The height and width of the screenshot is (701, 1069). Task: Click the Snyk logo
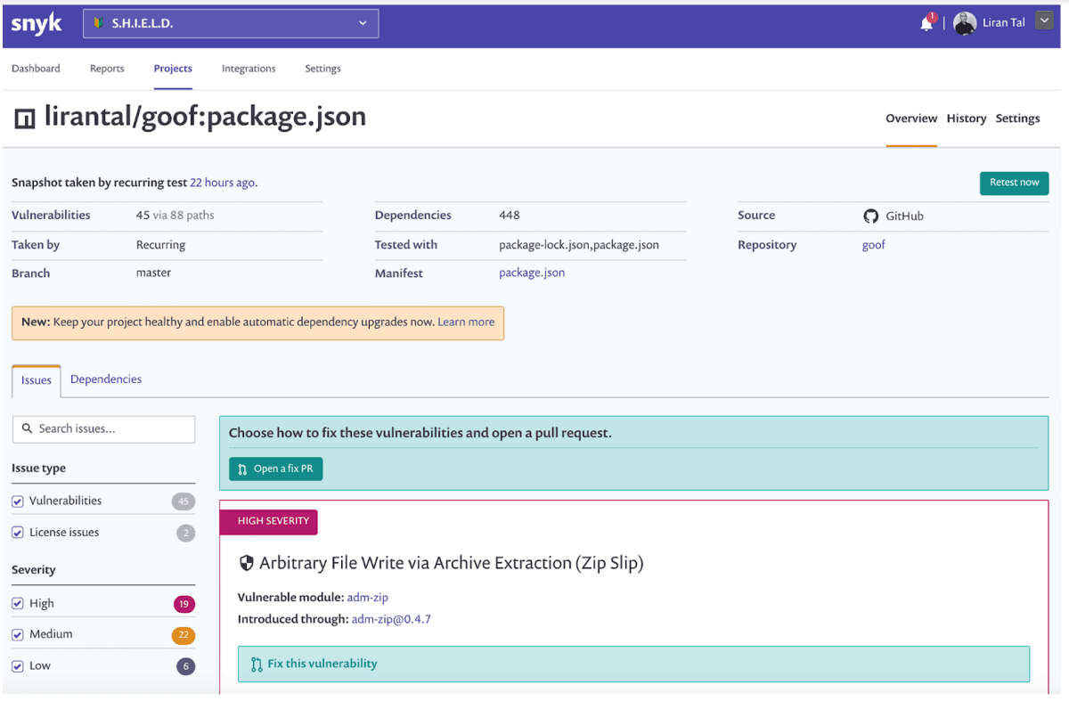click(37, 24)
